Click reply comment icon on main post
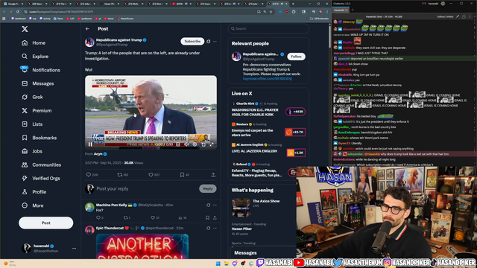 point(89,175)
